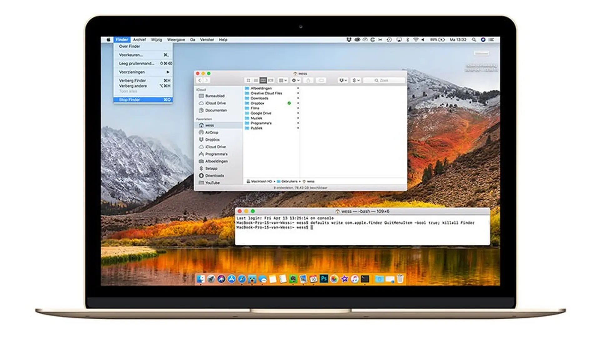The image size is (600, 337).
Task: Click the Bluetooth icon in the menu bar
Action: coord(407,40)
